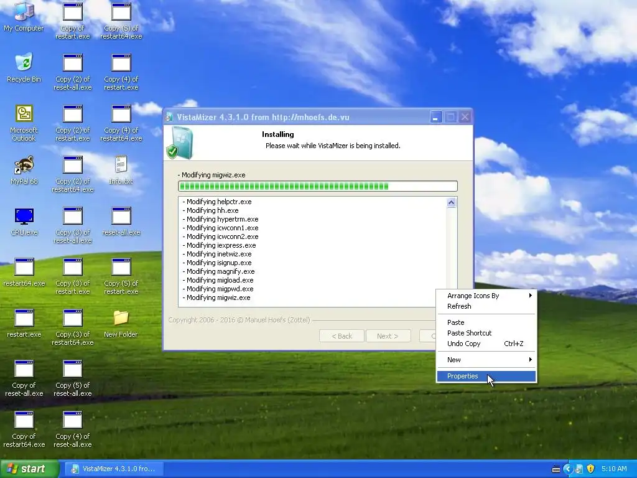
Task: Click the 'Modifying magnify.exe' log line
Action: [x=218, y=271]
